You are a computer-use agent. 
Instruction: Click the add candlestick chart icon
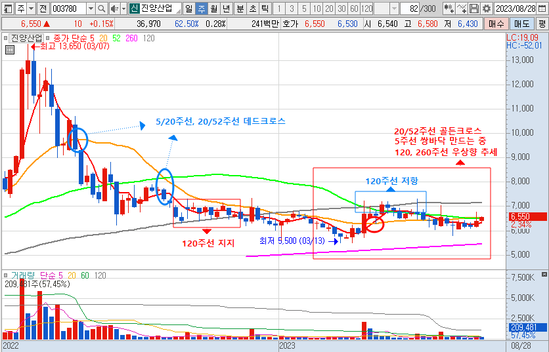(x=449, y=9)
